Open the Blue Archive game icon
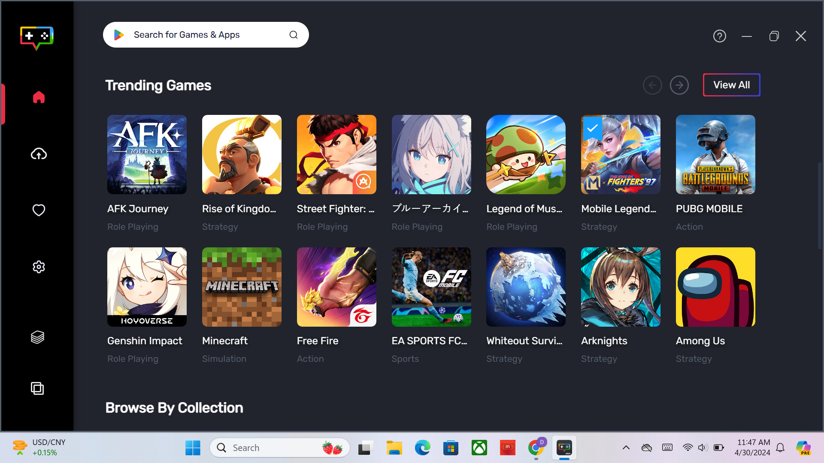824x463 pixels. 431,154
